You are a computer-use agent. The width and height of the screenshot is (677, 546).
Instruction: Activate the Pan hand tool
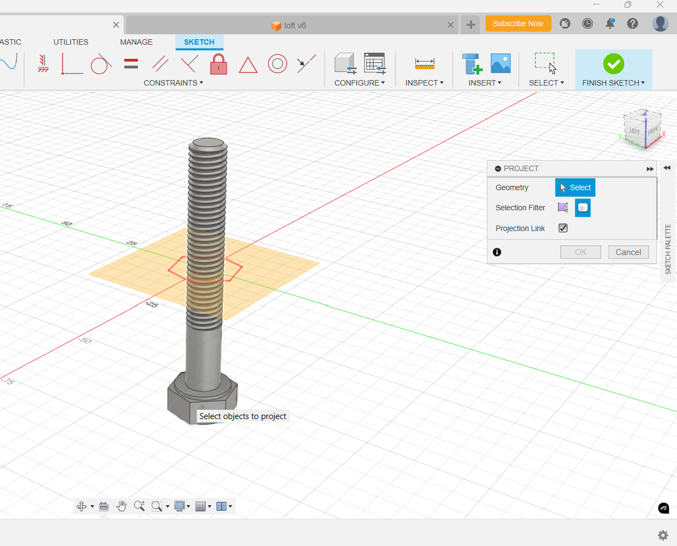(122, 506)
